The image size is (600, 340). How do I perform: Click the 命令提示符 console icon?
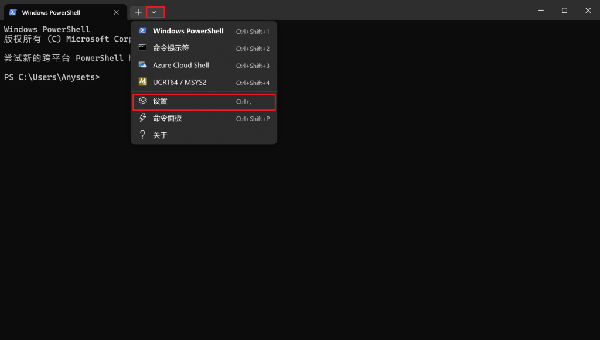click(x=142, y=48)
